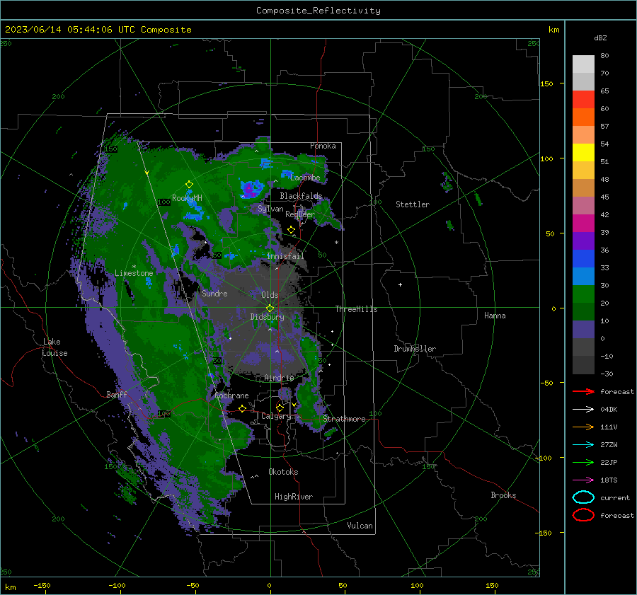Screen dimensions: 637x595
Task: Click the yellow diamond marker below Cochrane
Action: click(243, 408)
